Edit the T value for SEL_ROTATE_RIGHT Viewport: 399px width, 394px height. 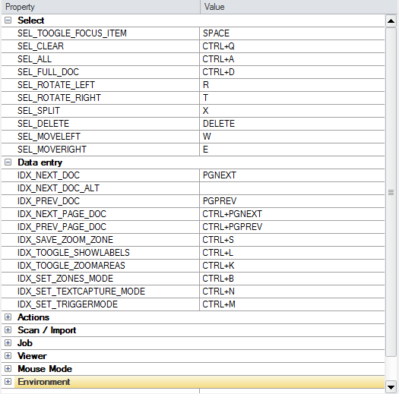[x=292, y=98]
